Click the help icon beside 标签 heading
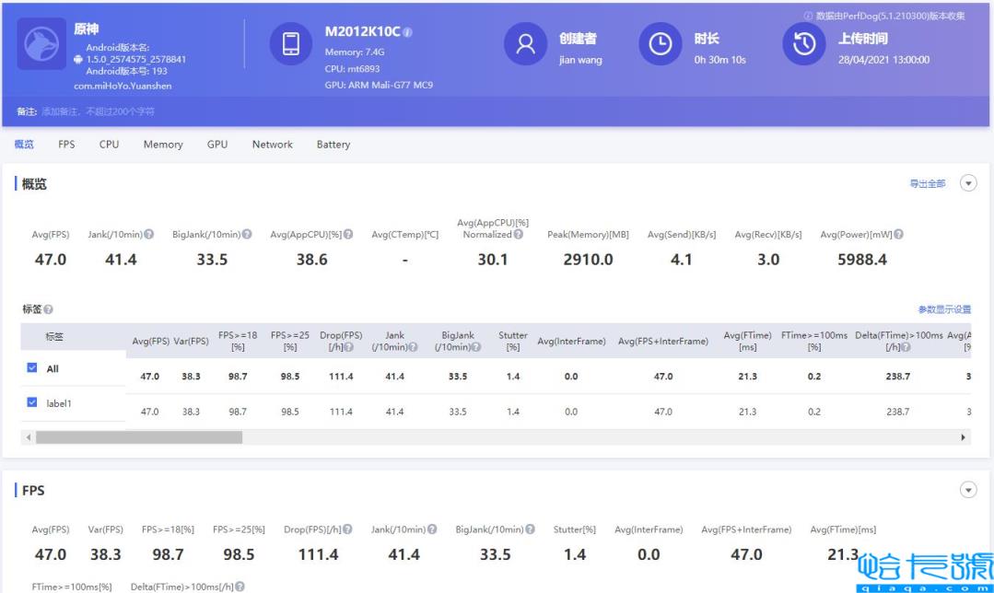This screenshot has height=593, width=994. [49, 310]
